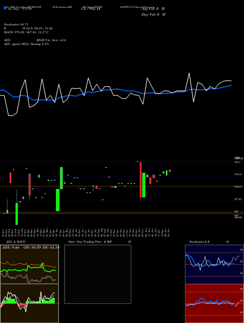The height and width of the screenshot is (323, 244).
Task: Open the blue Stochastics chart panel
Action: pyautogui.click(x=214, y=264)
